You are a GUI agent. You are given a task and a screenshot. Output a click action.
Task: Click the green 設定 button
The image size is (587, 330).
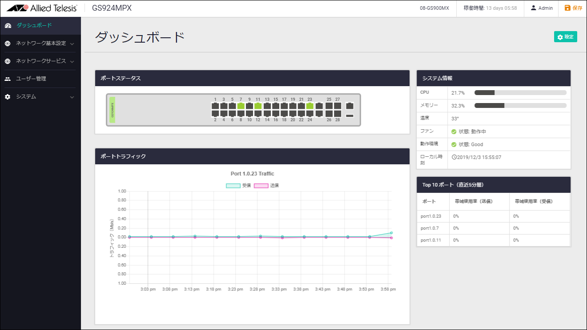pos(565,37)
